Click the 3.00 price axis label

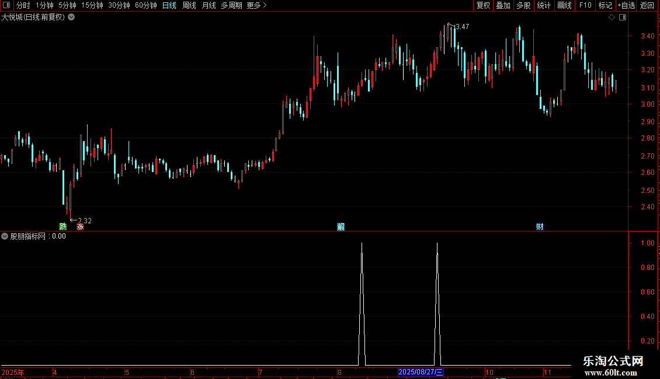pos(647,104)
